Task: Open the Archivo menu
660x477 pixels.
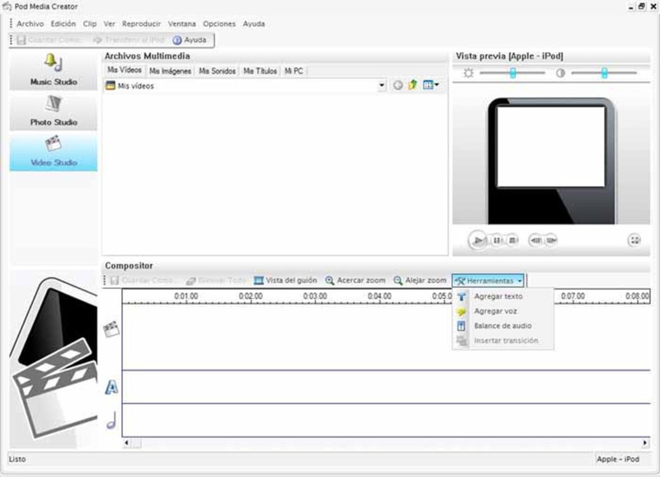Action: point(31,24)
